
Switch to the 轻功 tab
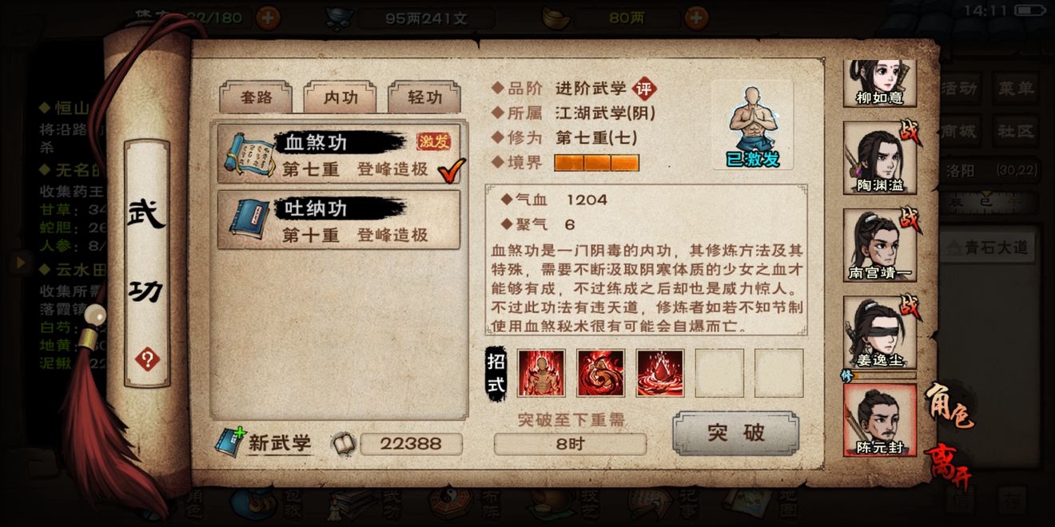click(424, 97)
